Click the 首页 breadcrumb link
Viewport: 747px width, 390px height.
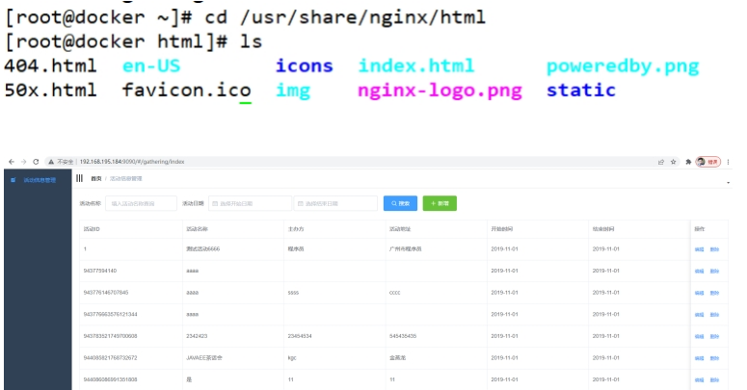tap(96, 178)
